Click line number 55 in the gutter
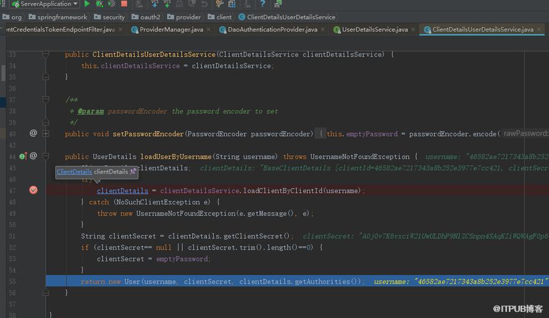 (12, 281)
